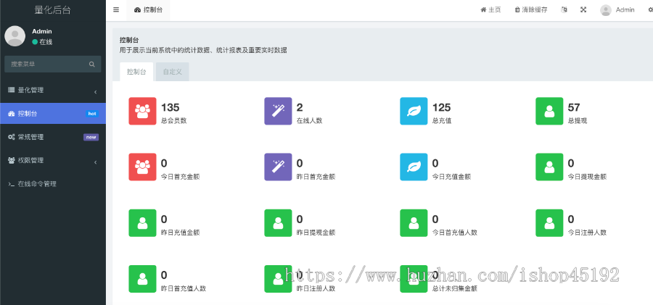
Task: Click the 昨日首充值人数 green icon
Action: (x=142, y=279)
